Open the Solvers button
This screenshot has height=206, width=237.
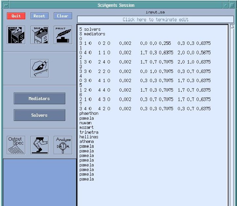[x=39, y=115]
